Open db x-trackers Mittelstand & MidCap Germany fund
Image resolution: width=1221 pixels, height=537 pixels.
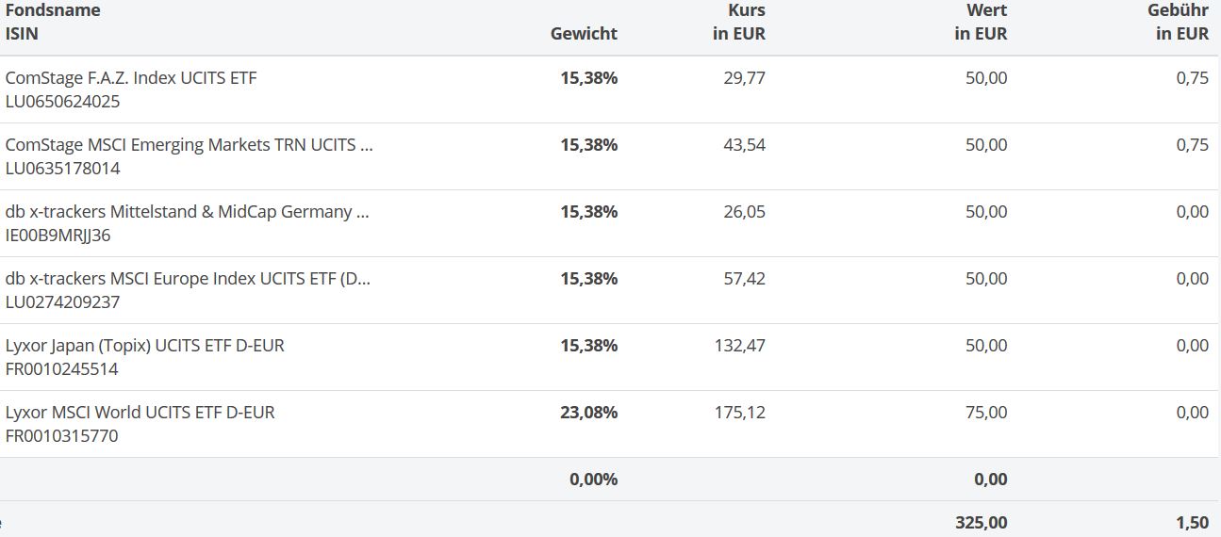click(x=187, y=212)
